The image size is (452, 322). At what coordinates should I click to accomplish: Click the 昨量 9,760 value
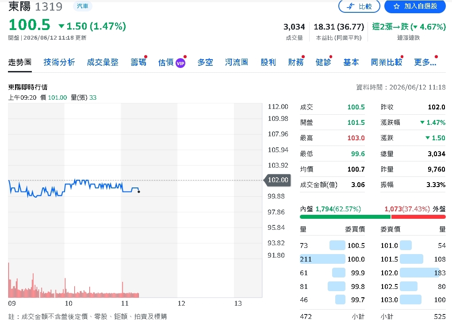tap(437, 169)
